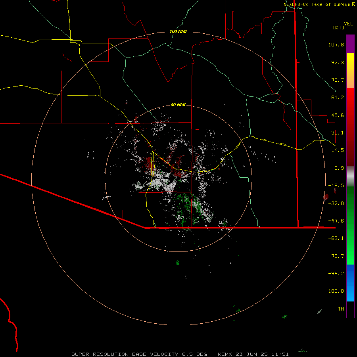Select the -0.9 velocity scale value
Screen dimensions: 357x357
(x=338, y=168)
